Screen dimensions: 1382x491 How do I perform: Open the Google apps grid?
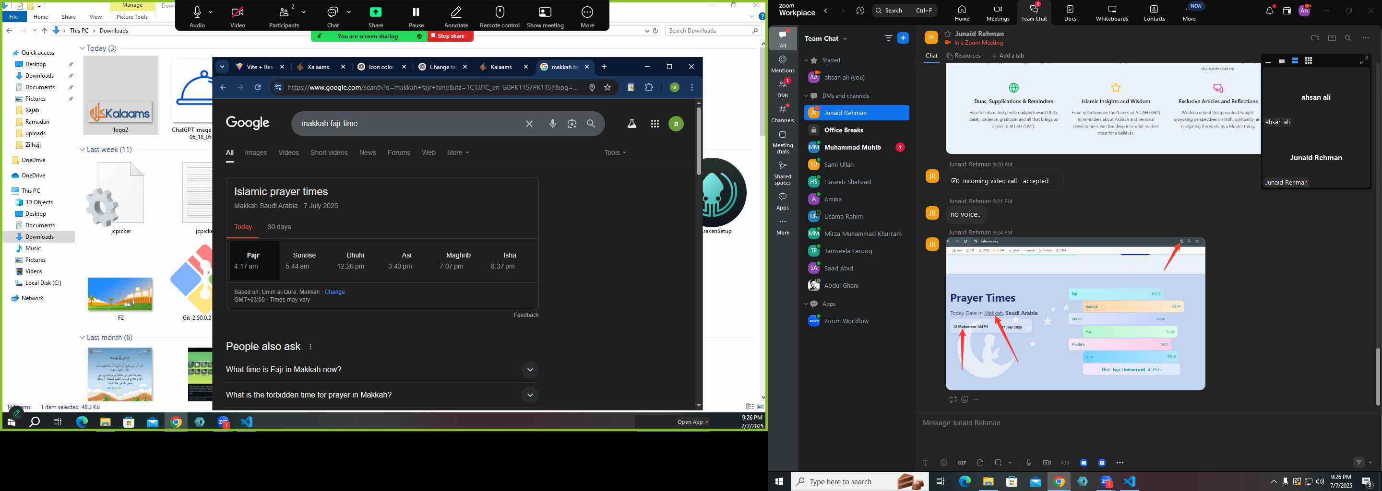point(655,124)
